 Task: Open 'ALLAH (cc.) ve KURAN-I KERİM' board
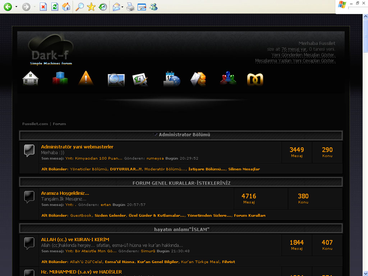75,240
